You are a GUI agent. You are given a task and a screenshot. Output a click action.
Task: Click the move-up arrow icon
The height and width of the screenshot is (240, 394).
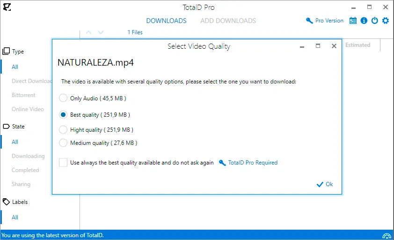(x=88, y=32)
